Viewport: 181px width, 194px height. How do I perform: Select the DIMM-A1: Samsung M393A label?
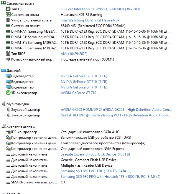(34, 31)
